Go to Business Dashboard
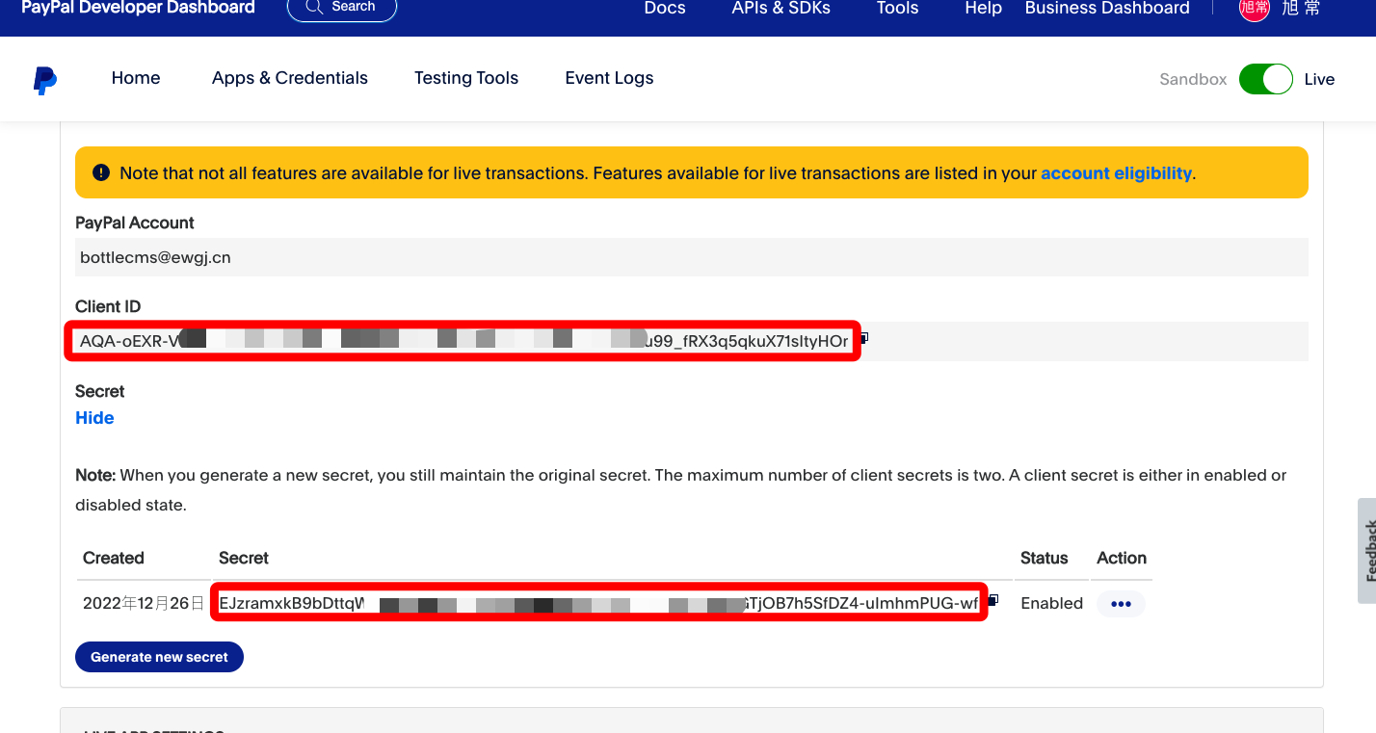Viewport: 1376px width, 733px height. [x=1107, y=9]
